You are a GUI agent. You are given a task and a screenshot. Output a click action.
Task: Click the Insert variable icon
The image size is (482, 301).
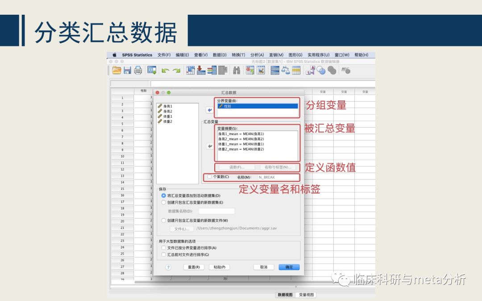261,70
